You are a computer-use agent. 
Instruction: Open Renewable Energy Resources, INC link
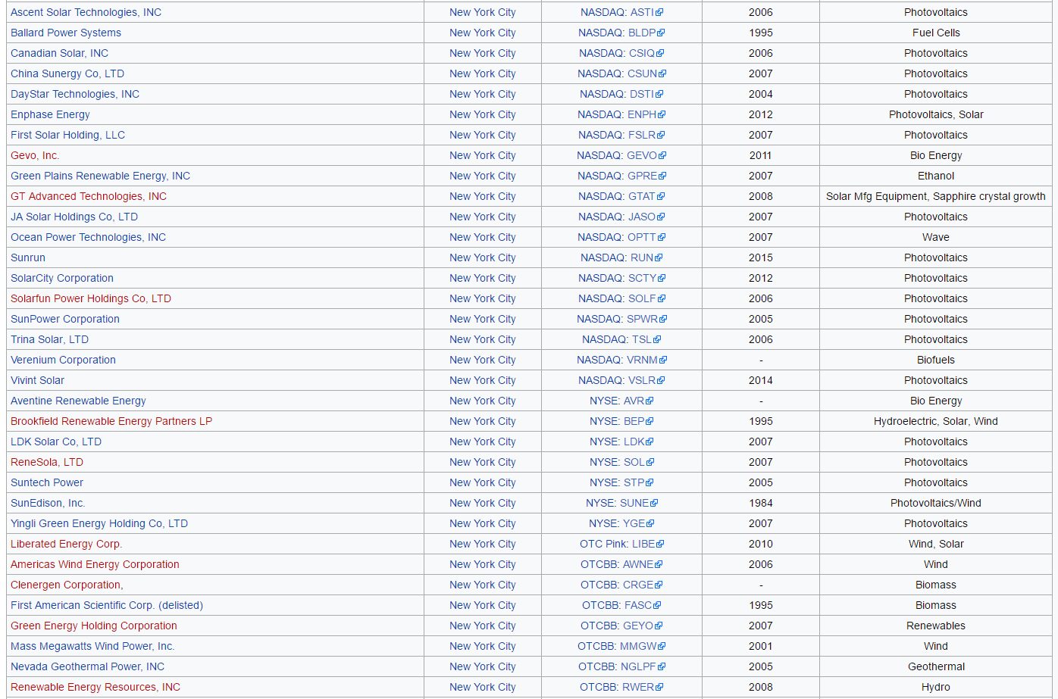pos(95,687)
